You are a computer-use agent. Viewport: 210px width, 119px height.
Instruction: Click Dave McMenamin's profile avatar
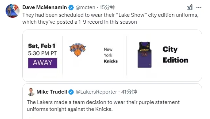pos(12,11)
